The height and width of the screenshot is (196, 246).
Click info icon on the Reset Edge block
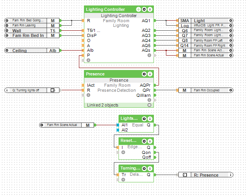[x=150, y=141]
